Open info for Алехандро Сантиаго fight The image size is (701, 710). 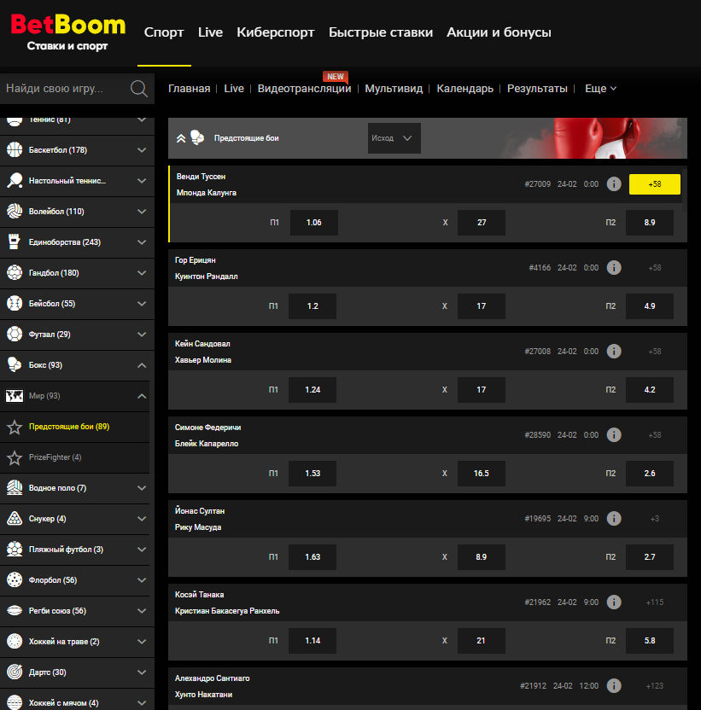(x=614, y=685)
